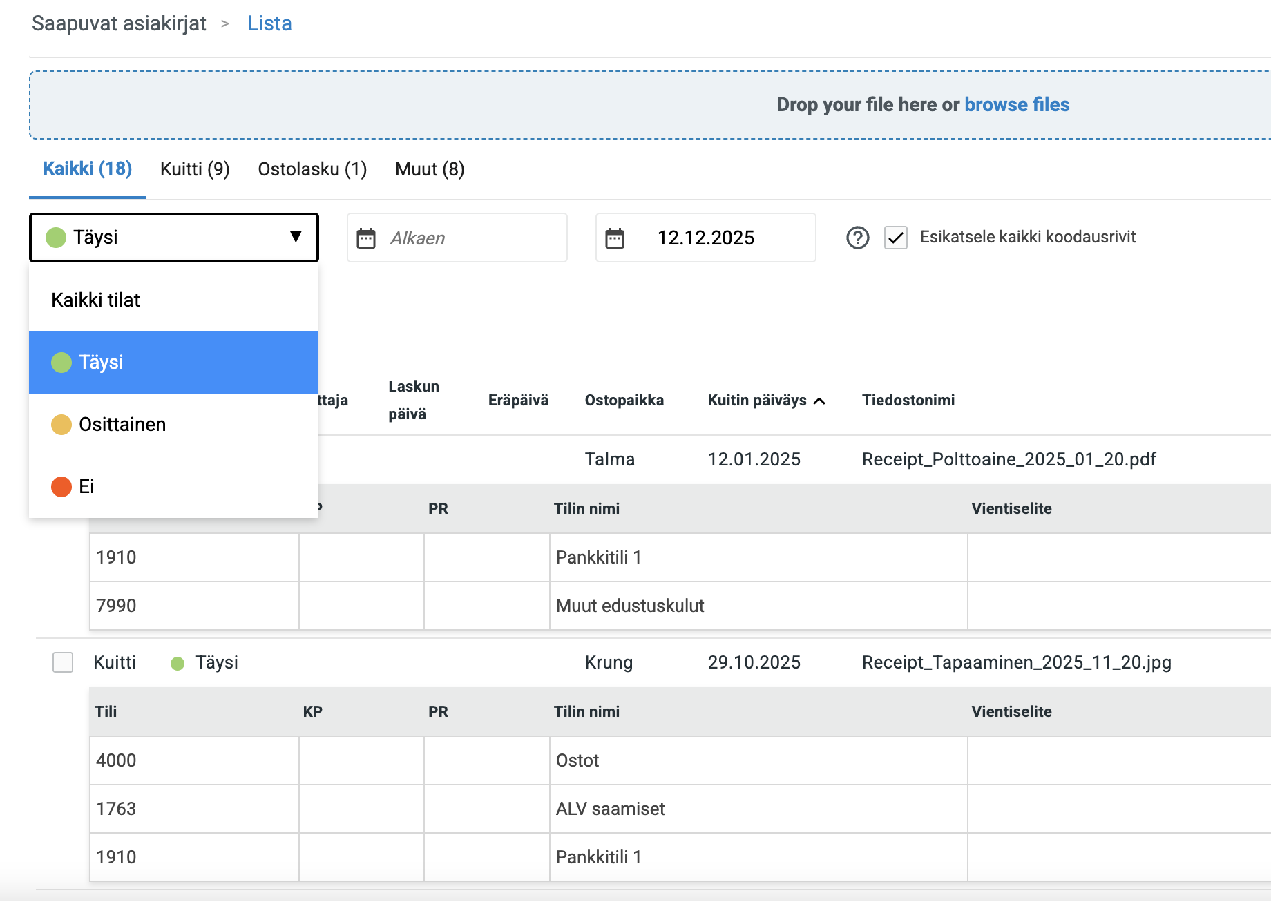Switch to the Kuitti (9) tab
Viewport: 1271px width, 913px height.
(x=195, y=169)
